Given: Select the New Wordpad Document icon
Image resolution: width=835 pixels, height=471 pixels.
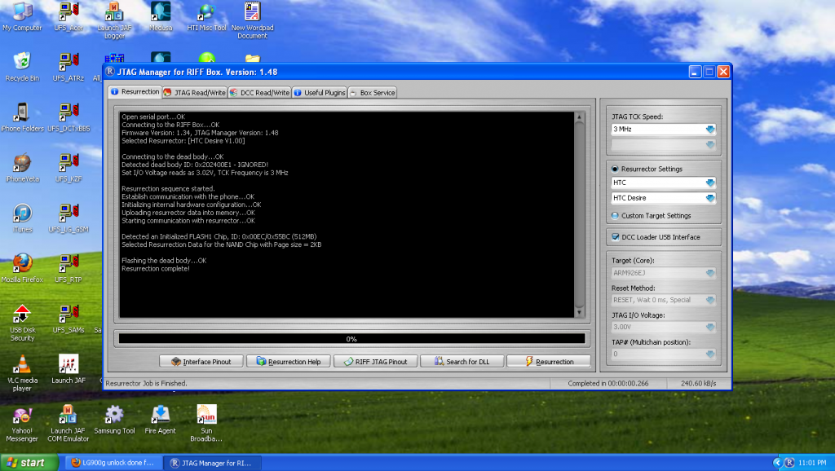Looking at the screenshot, I should 253,20.
